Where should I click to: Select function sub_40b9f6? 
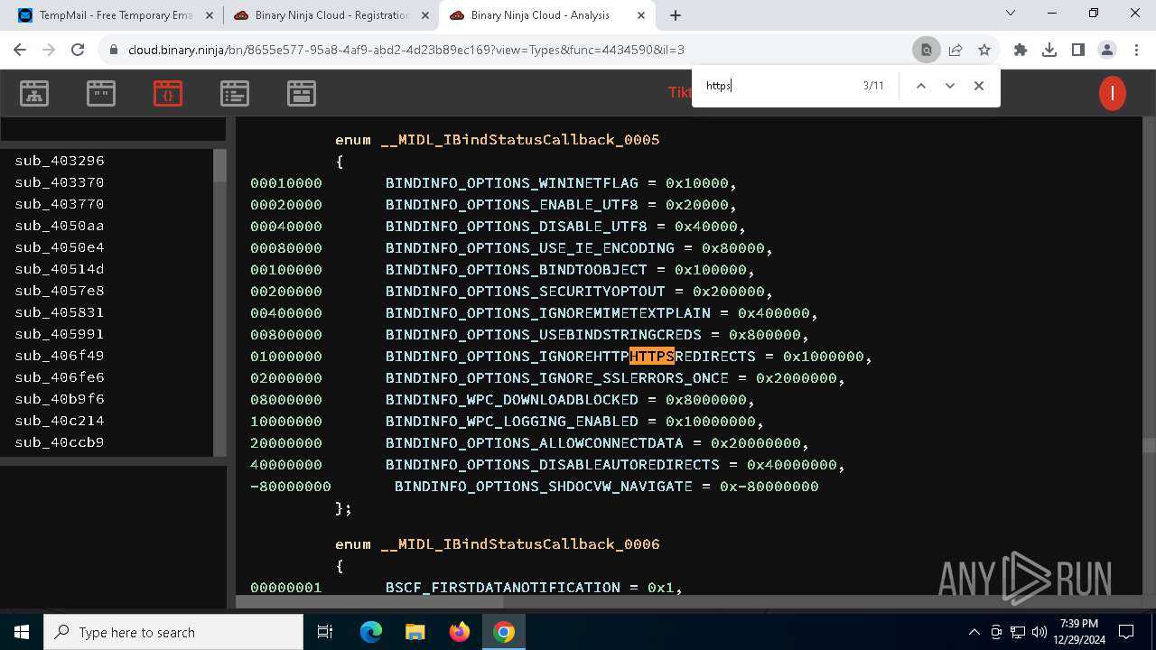(60, 399)
